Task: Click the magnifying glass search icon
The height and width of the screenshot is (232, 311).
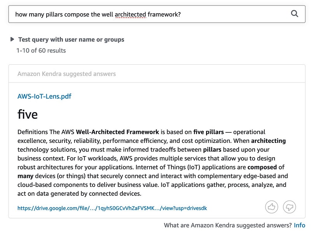Action: point(295,14)
